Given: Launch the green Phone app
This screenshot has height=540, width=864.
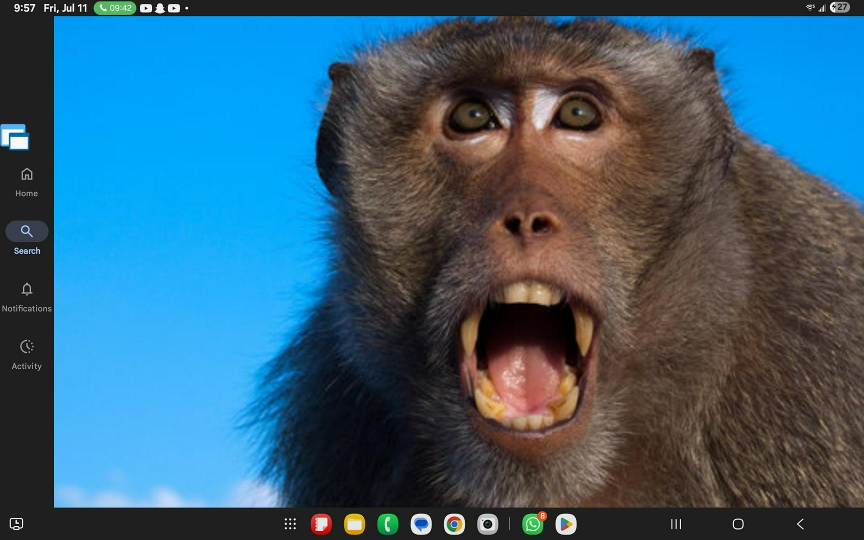Looking at the screenshot, I should coord(387,524).
